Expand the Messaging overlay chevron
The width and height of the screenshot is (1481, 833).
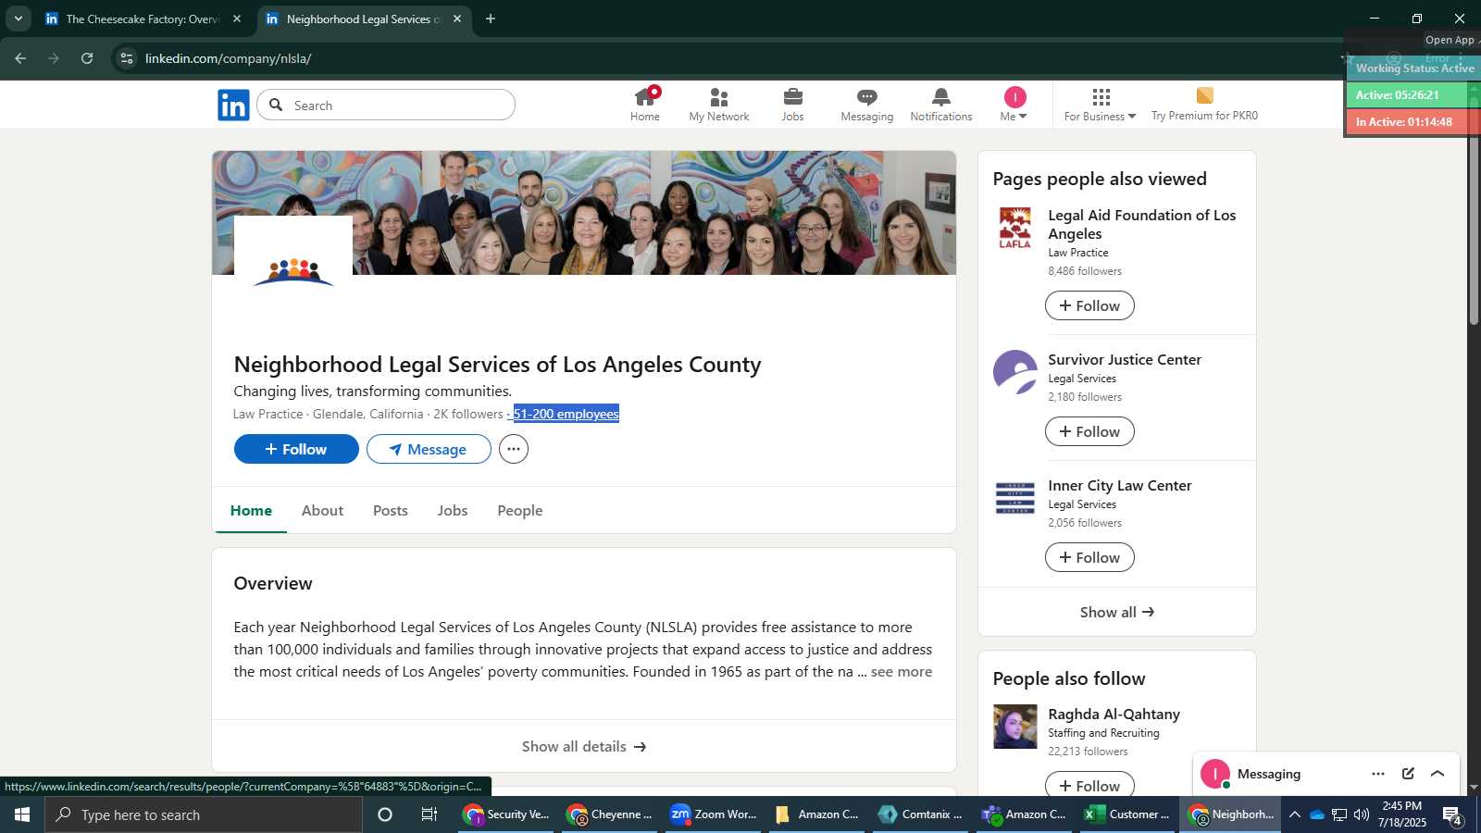click(1437, 774)
